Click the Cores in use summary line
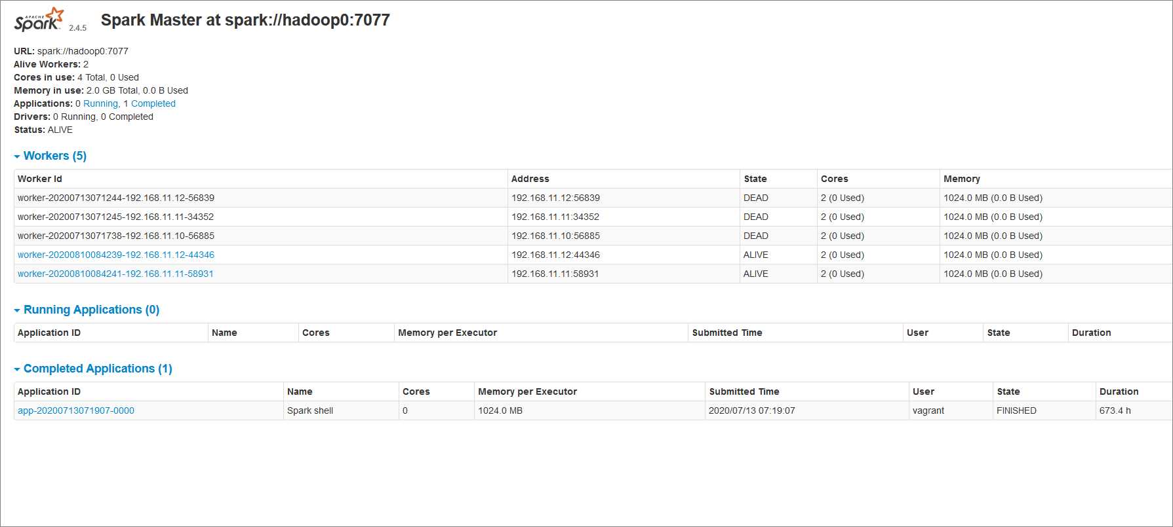Image resolution: width=1173 pixels, height=527 pixels. pyautogui.click(x=76, y=77)
